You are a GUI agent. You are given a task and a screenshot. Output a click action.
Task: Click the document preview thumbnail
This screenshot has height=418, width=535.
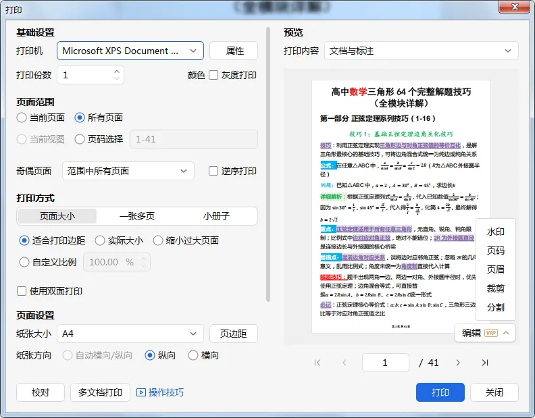[401, 207]
